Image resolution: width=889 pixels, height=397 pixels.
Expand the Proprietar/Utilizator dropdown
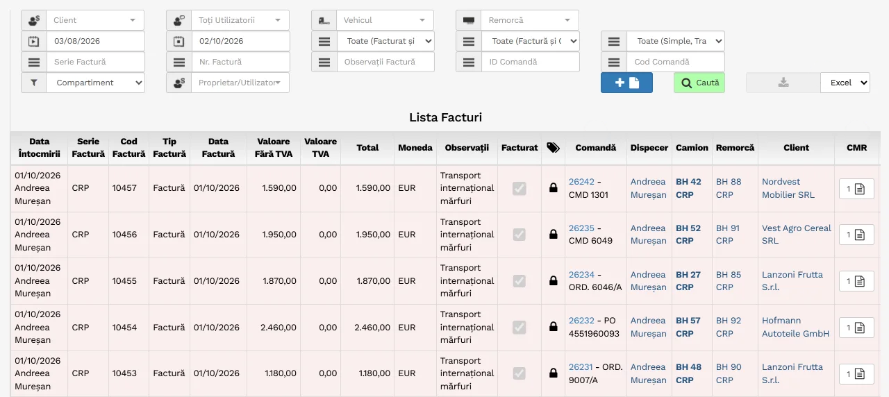click(240, 83)
